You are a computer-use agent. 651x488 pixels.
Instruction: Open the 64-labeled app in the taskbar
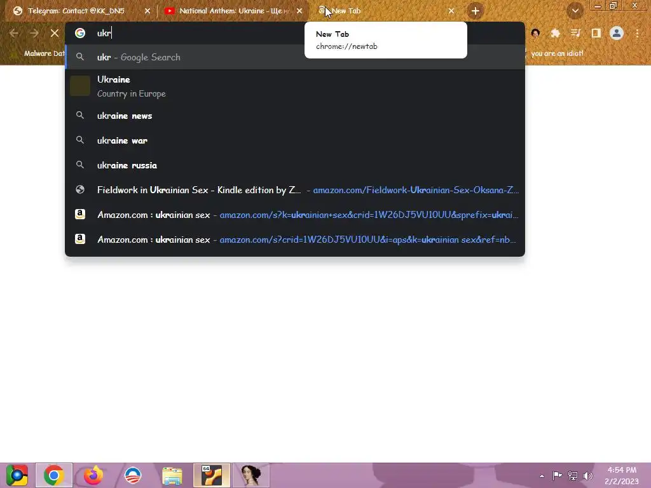pyautogui.click(x=211, y=475)
